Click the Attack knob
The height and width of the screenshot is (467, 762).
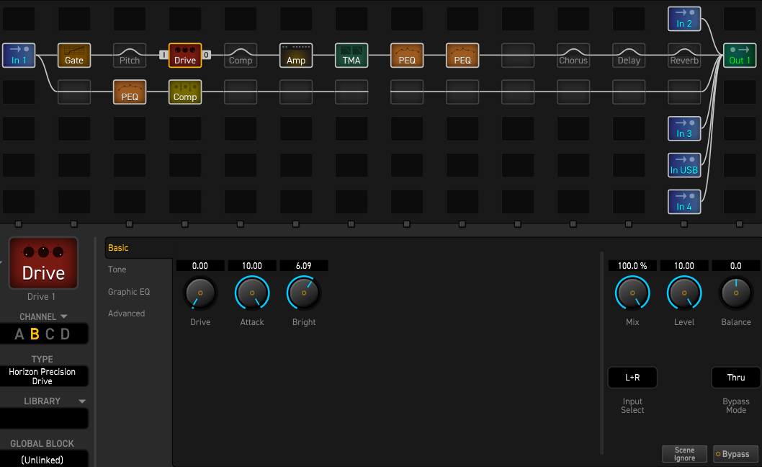pyautogui.click(x=252, y=293)
